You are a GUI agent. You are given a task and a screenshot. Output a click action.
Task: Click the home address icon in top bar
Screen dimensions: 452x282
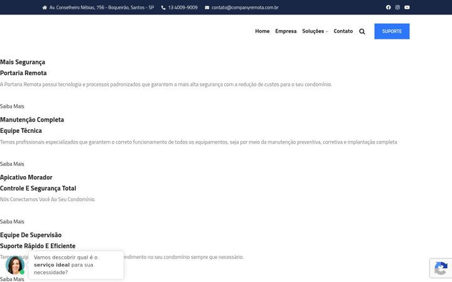tap(45, 8)
